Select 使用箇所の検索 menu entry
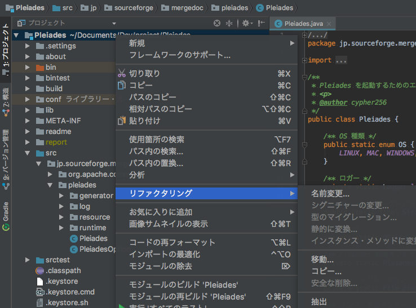This screenshot has width=416, height=308. [206, 140]
